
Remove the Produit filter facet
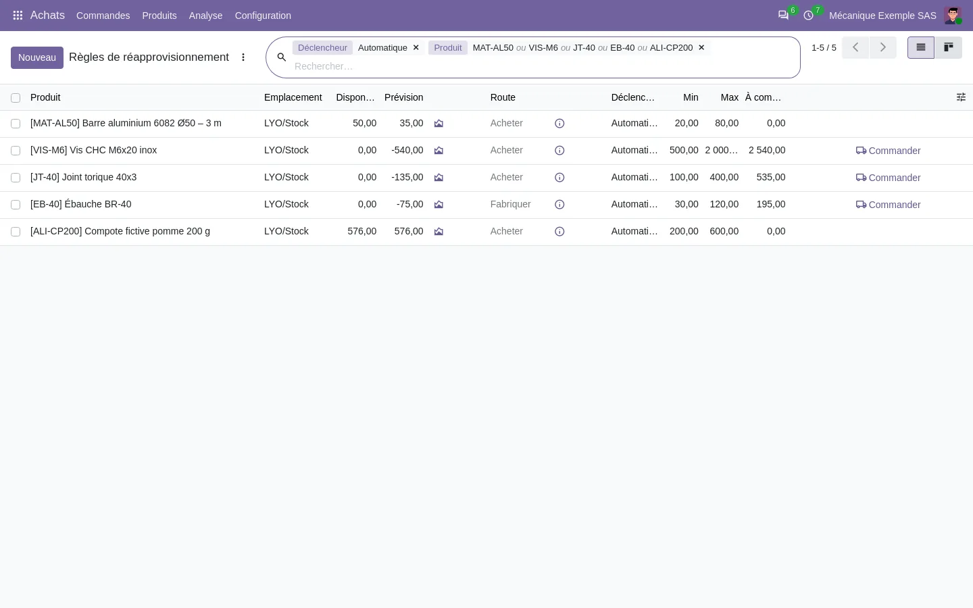pyautogui.click(x=701, y=47)
